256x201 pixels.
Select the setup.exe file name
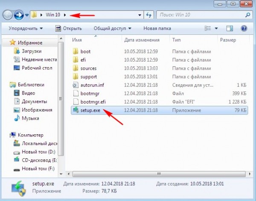90,110
